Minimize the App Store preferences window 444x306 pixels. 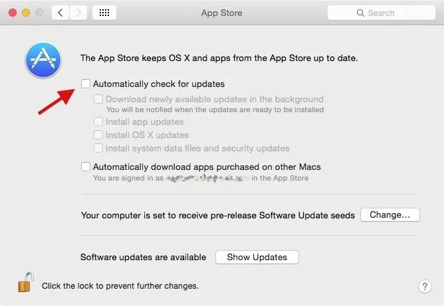[x=27, y=13]
